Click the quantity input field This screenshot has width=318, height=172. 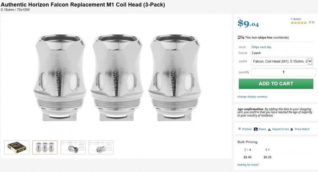(x=283, y=72)
